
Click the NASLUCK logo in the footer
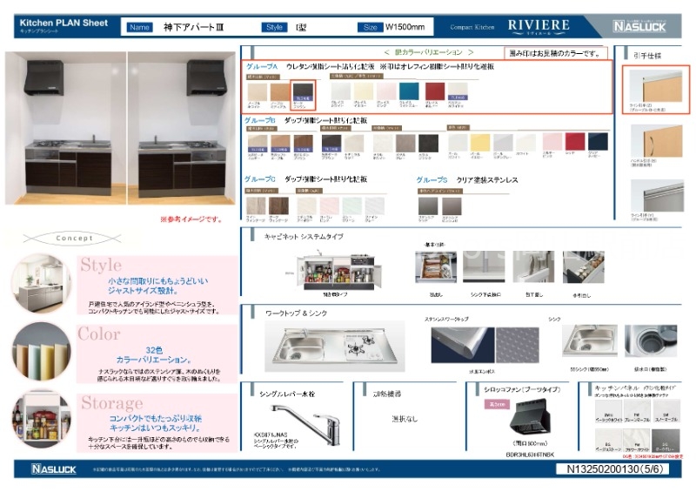(x=53, y=468)
